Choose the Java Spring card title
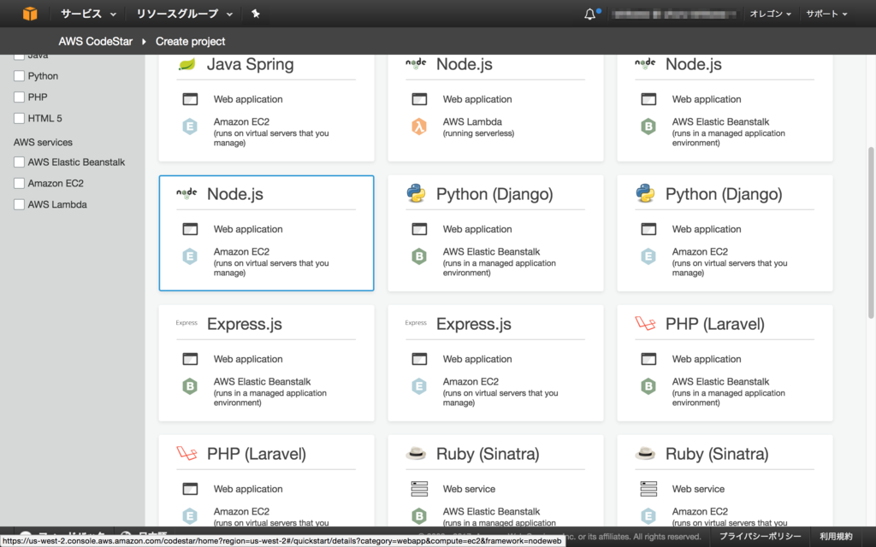The image size is (876, 547). (251, 64)
